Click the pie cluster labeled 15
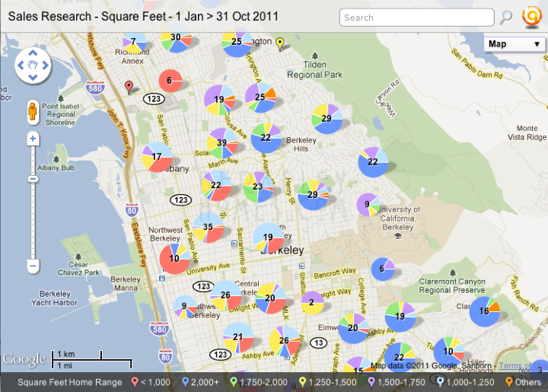This screenshot has height=392, width=548. pyautogui.click(x=358, y=371)
